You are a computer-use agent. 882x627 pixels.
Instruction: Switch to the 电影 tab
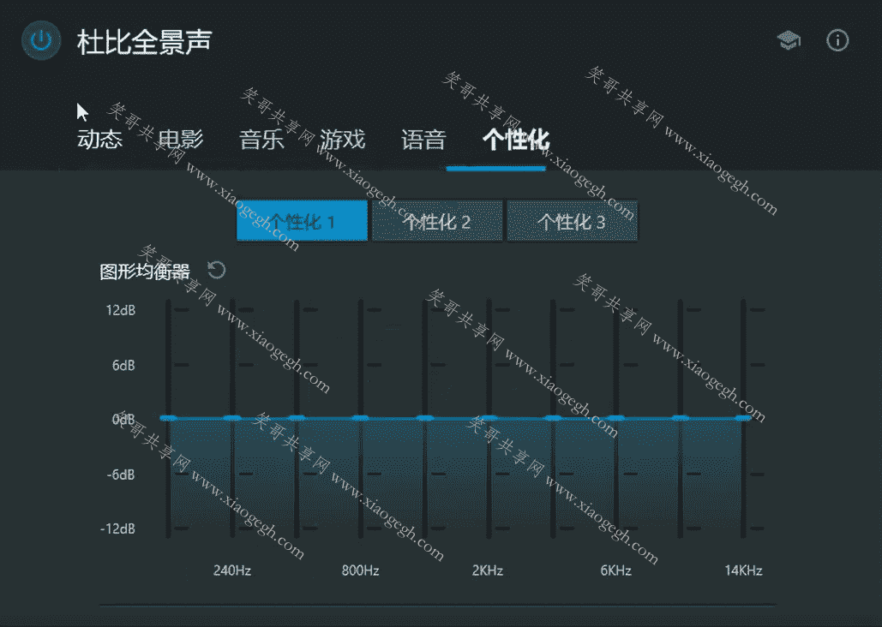[x=180, y=139]
